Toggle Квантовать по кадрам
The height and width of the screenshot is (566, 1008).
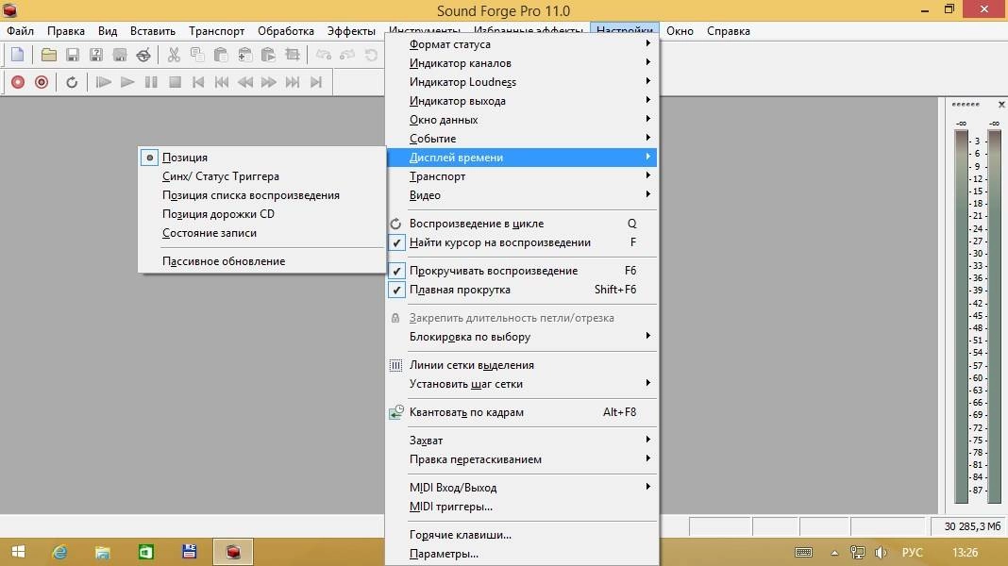(522, 412)
